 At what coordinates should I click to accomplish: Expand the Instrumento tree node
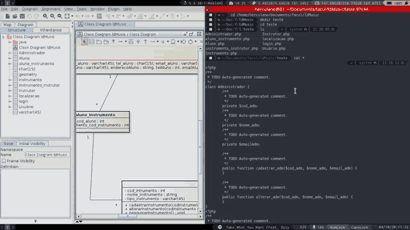pyautogui.click(x=10, y=80)
